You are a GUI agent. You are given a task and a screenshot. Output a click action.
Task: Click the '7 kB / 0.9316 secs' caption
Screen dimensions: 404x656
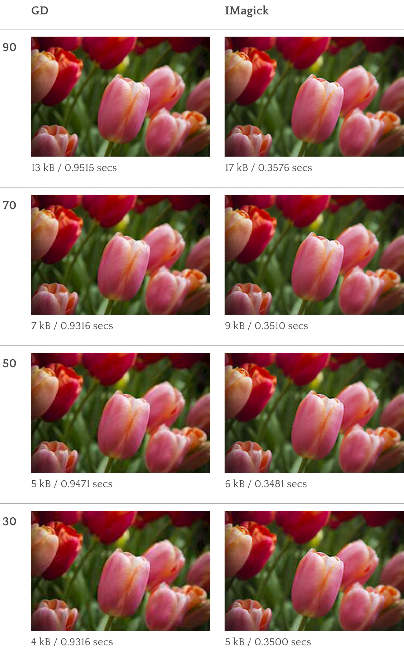pos(72,326)
